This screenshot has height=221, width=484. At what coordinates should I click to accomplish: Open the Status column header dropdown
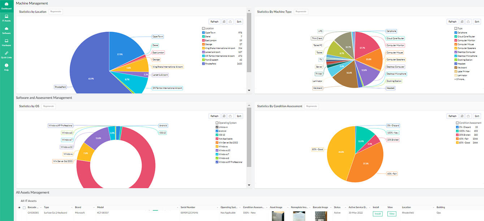coord(345,207)
